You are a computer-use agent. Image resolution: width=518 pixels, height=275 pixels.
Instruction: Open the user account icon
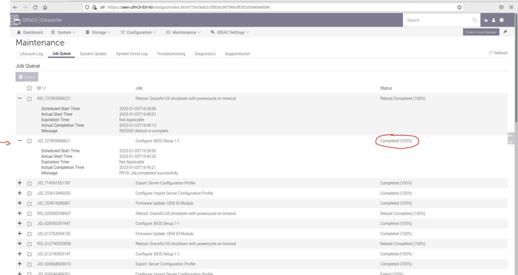[494, 20]
